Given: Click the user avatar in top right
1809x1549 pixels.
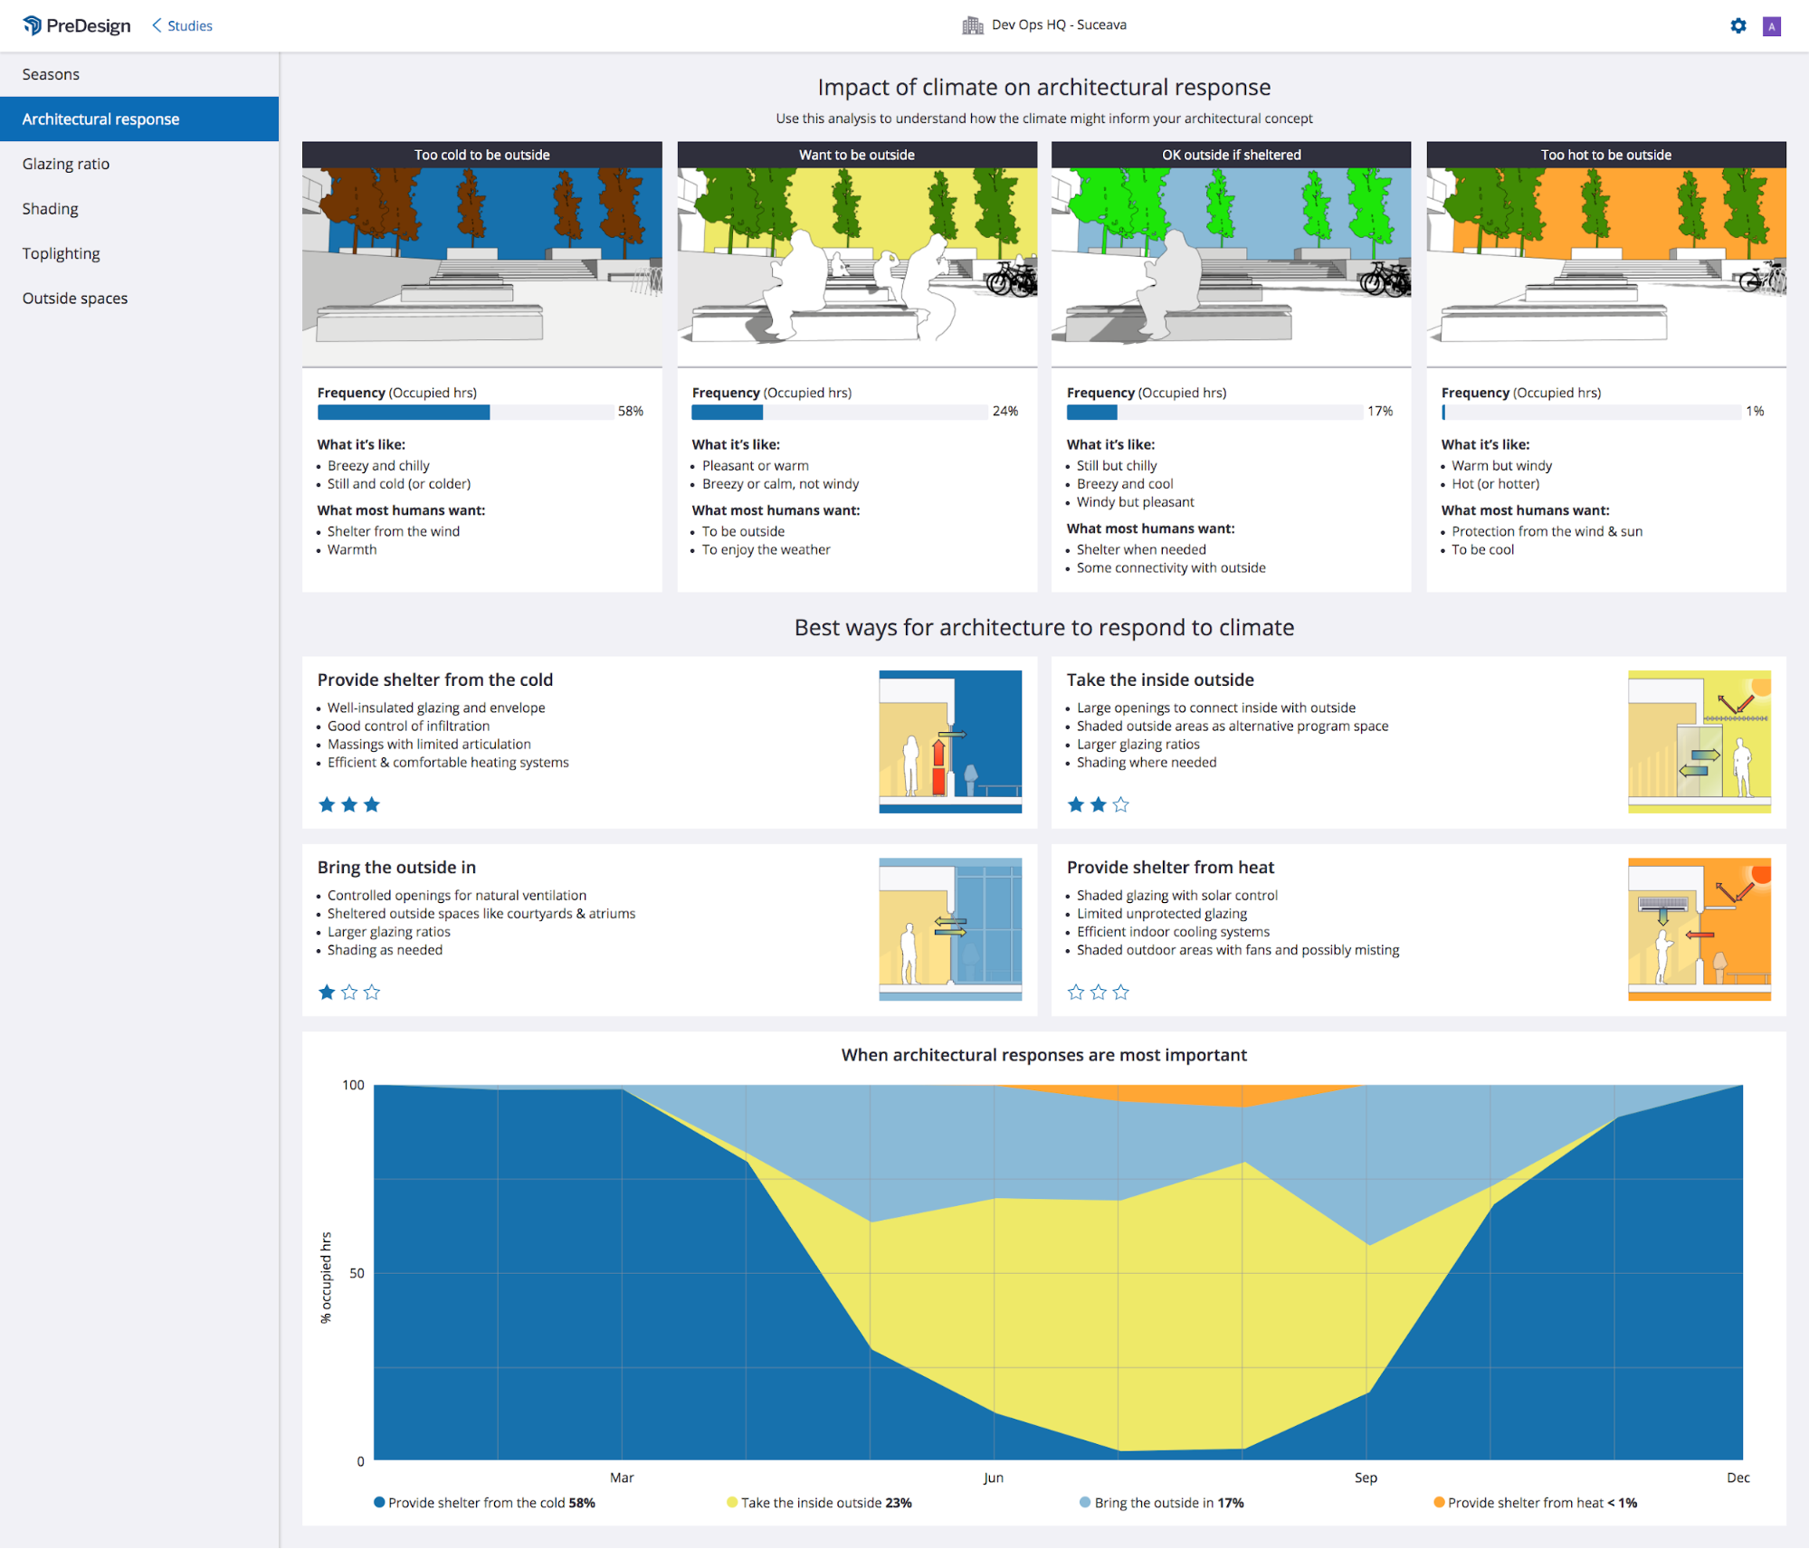Looking at the screenshot, I should point(1771,25).
